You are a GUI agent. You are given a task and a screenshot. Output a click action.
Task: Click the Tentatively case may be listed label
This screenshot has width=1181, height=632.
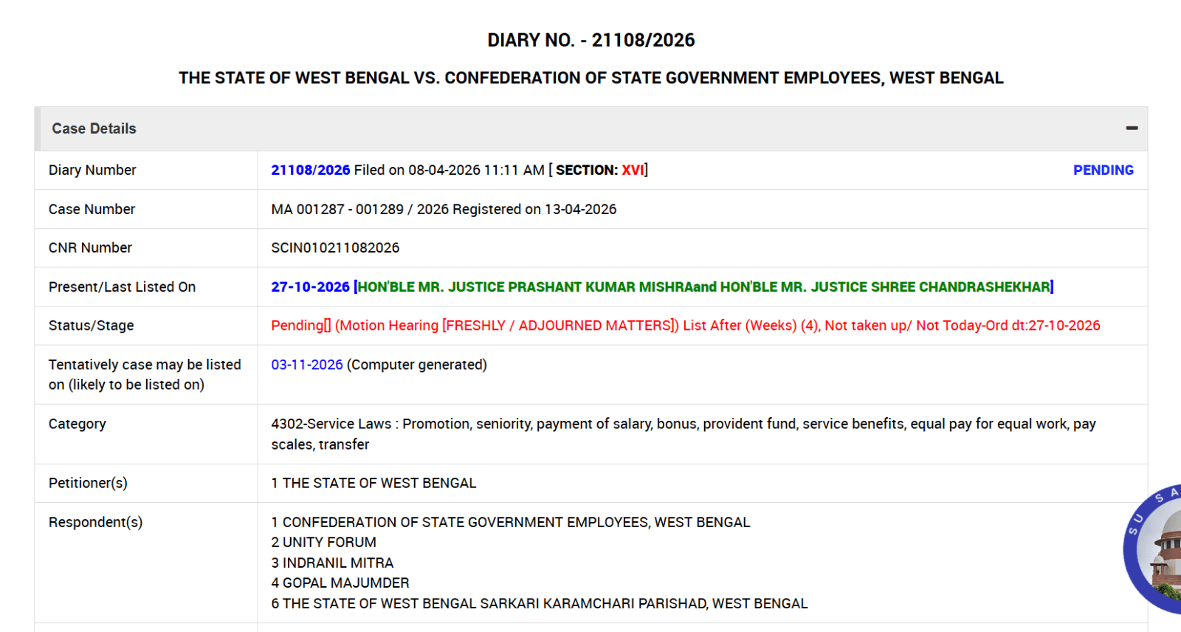click(x=145, y=374)
